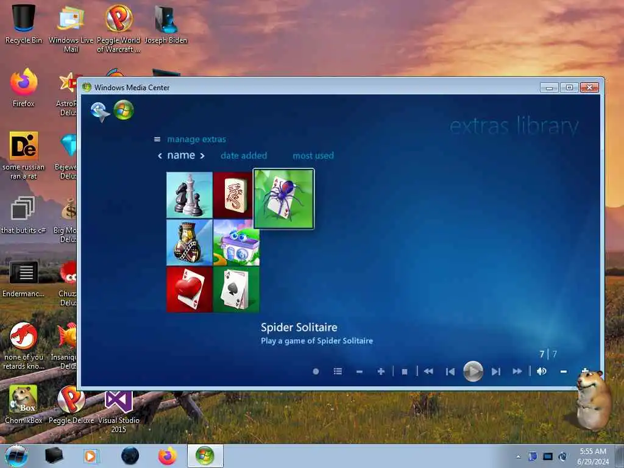Click the fast forward button
This screenshot has width=624, height=468.
coord(517,371)
